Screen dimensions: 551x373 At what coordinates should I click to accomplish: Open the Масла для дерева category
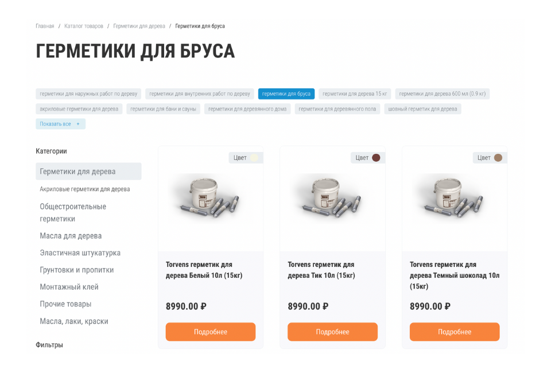click(x=71, y=236)
